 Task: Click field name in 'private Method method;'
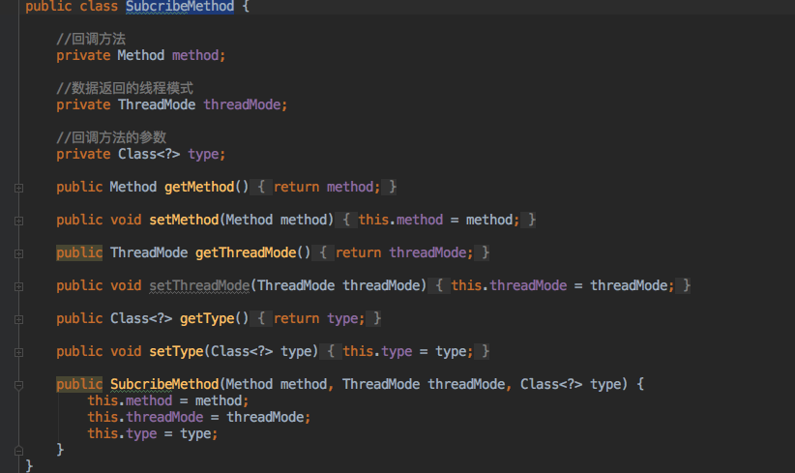click(x=195, y=55)
